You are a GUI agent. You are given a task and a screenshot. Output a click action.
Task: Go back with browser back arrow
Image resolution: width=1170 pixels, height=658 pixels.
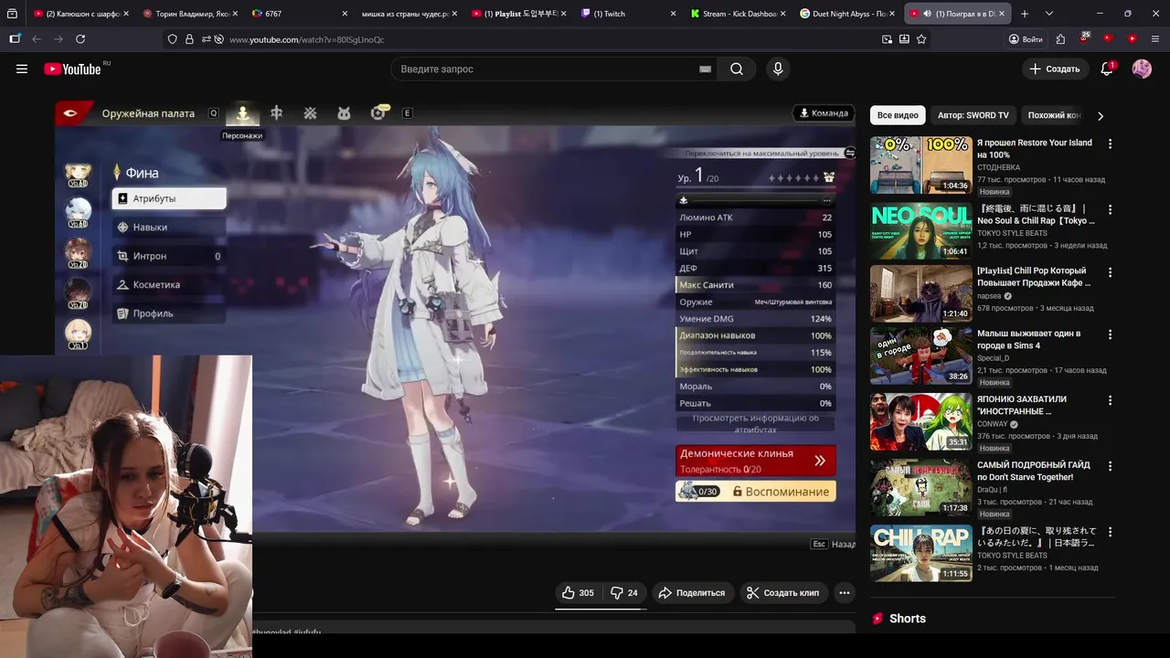coord(37,39)
